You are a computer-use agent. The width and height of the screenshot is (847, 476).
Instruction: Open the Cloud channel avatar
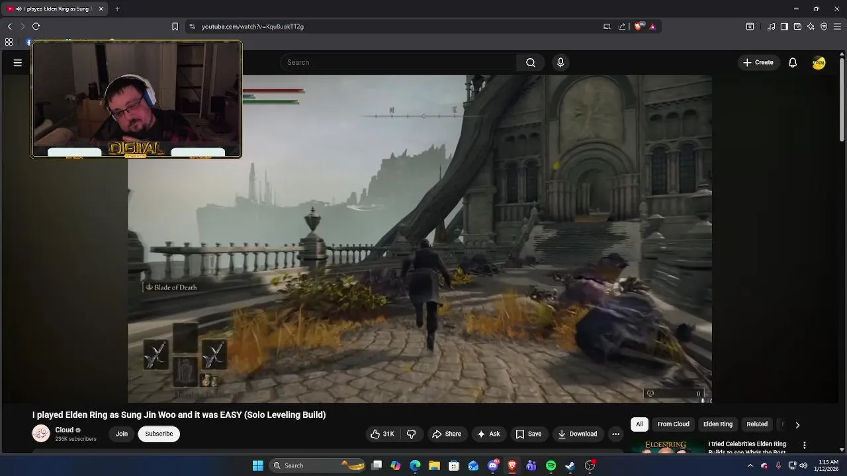pyautogui.click(x=41, y=434)
